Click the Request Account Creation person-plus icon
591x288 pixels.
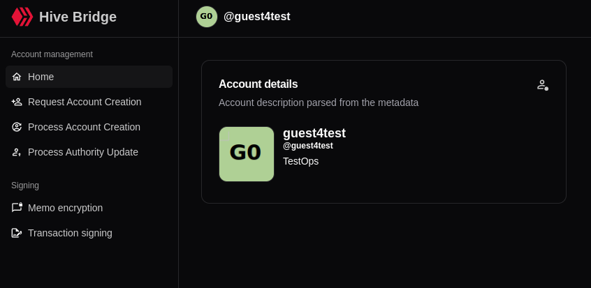click(x=17, y=102)
